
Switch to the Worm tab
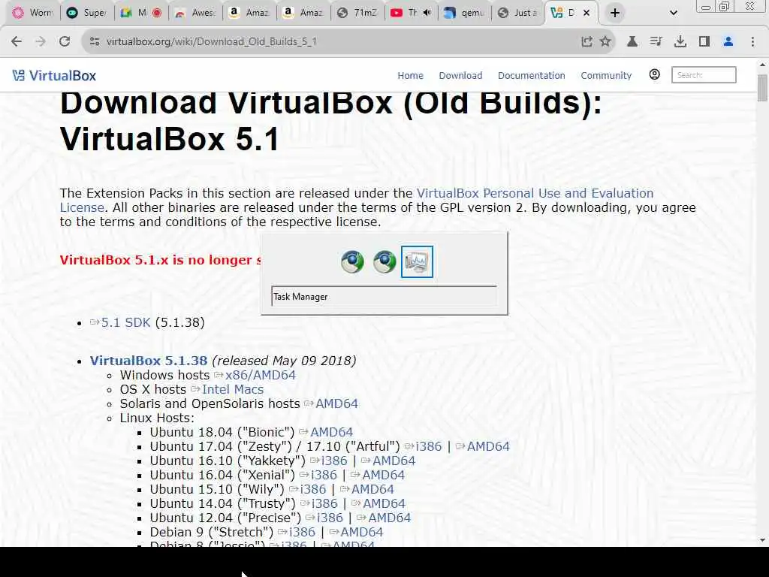pyautogui.click(x=32, y=14)
